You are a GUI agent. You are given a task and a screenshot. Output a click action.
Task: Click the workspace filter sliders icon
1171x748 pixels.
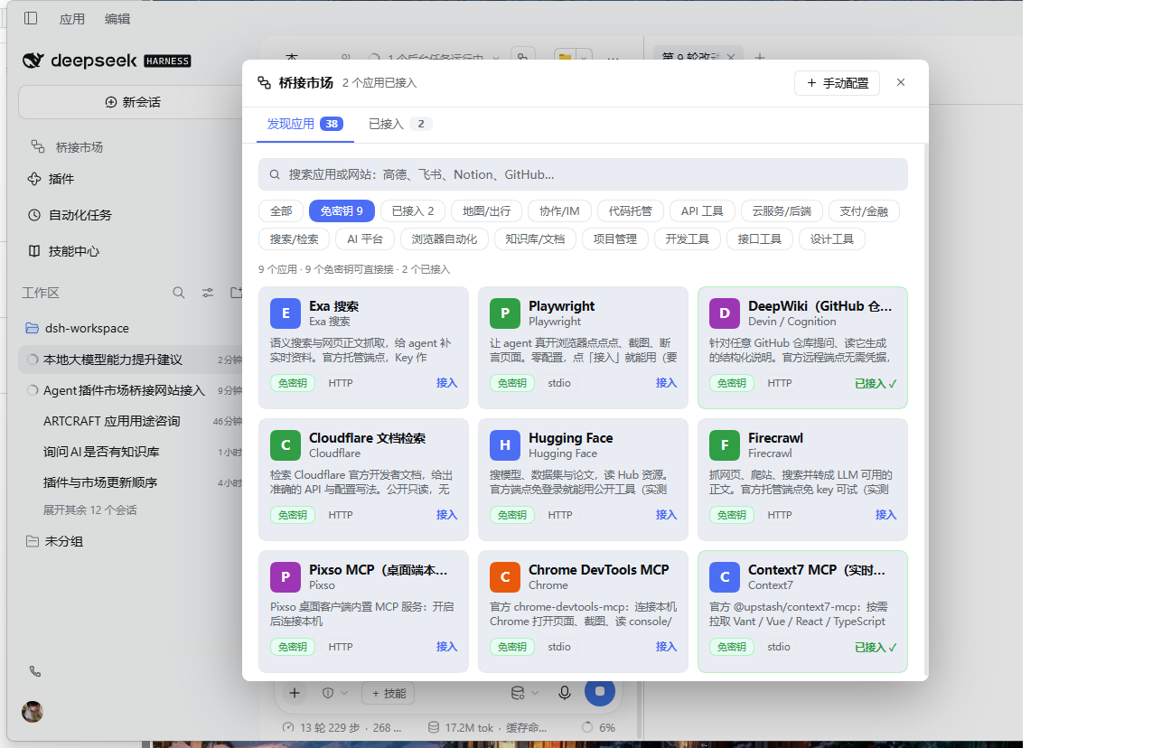208,293
